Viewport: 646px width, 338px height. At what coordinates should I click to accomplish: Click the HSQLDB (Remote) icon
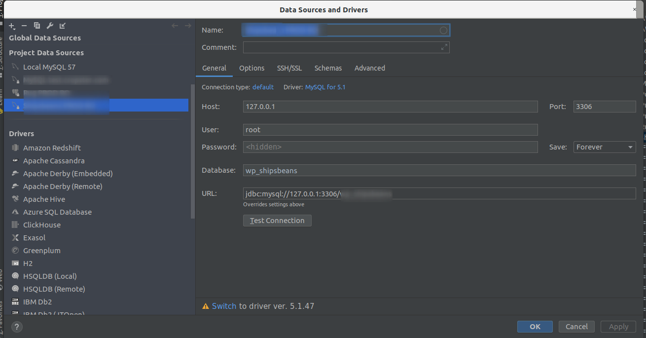coord(15,289)
